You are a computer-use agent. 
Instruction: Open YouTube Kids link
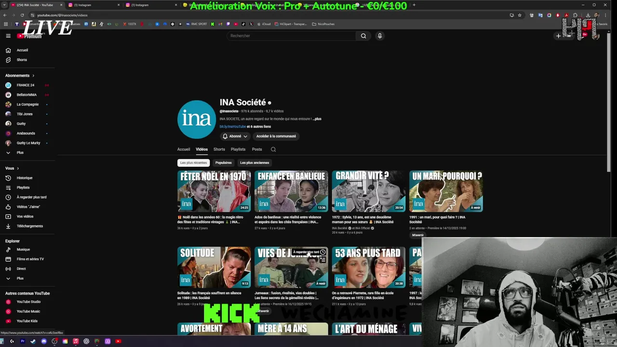coord(27,321)
